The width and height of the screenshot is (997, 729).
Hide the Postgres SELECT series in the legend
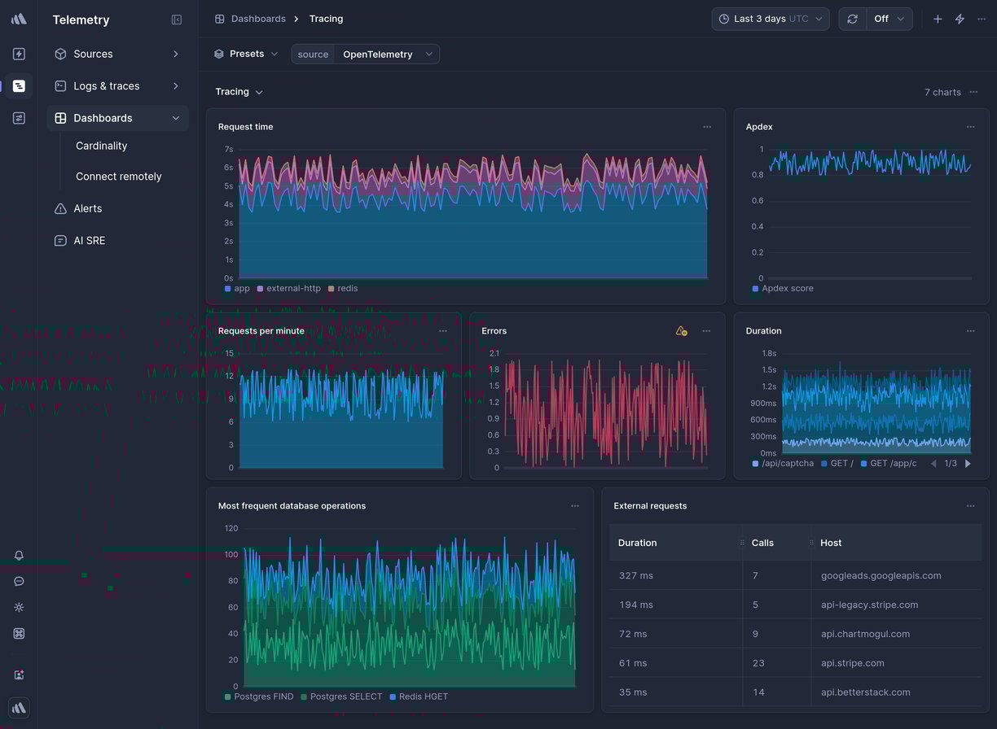pos(342,696)
